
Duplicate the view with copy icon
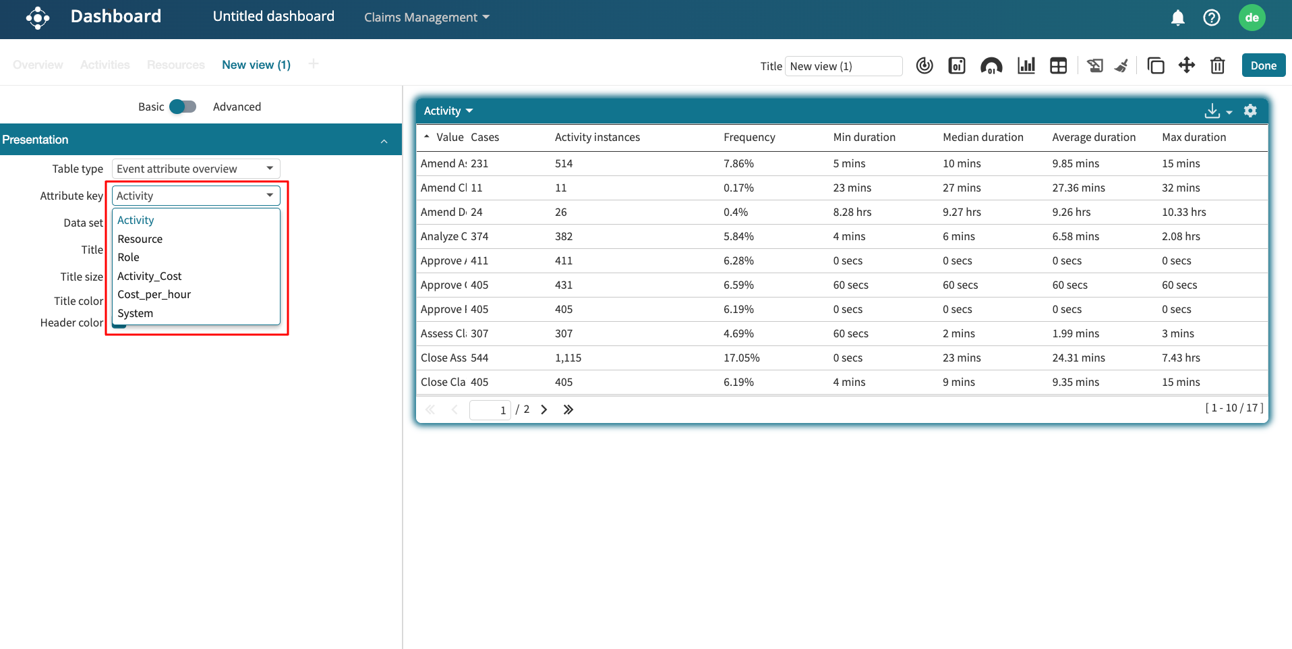[x=1155, y=65]
